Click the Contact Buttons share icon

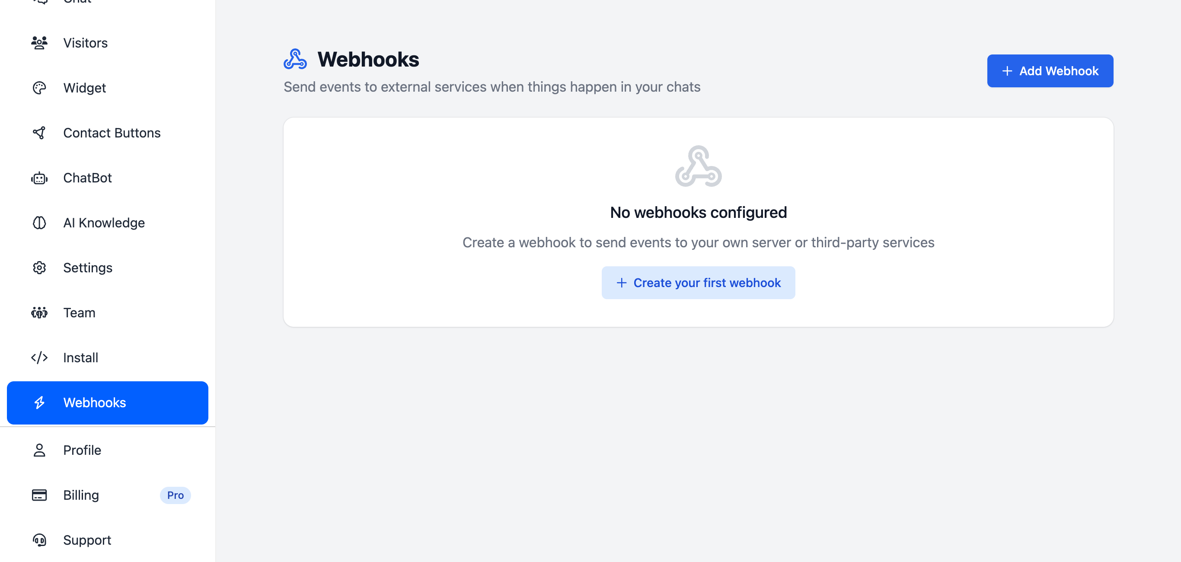[39, 132]
